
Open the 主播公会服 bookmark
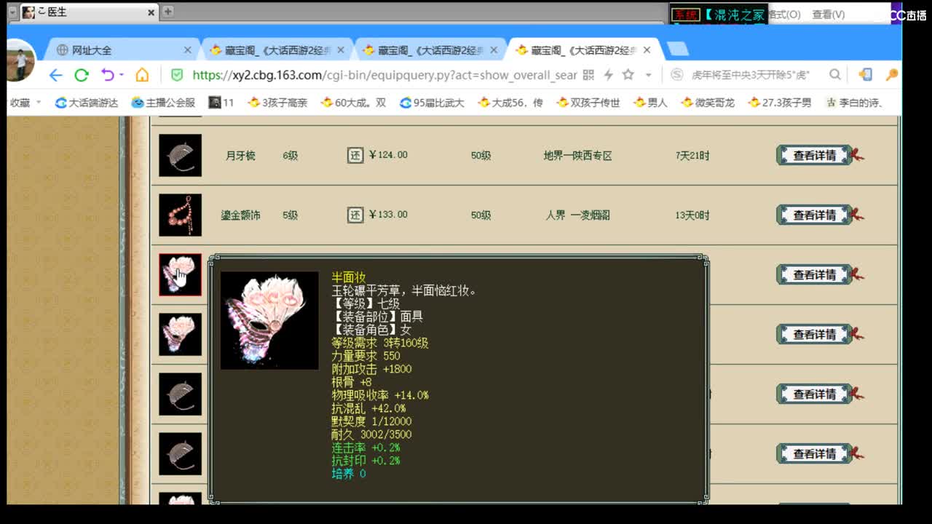(163, 103)
